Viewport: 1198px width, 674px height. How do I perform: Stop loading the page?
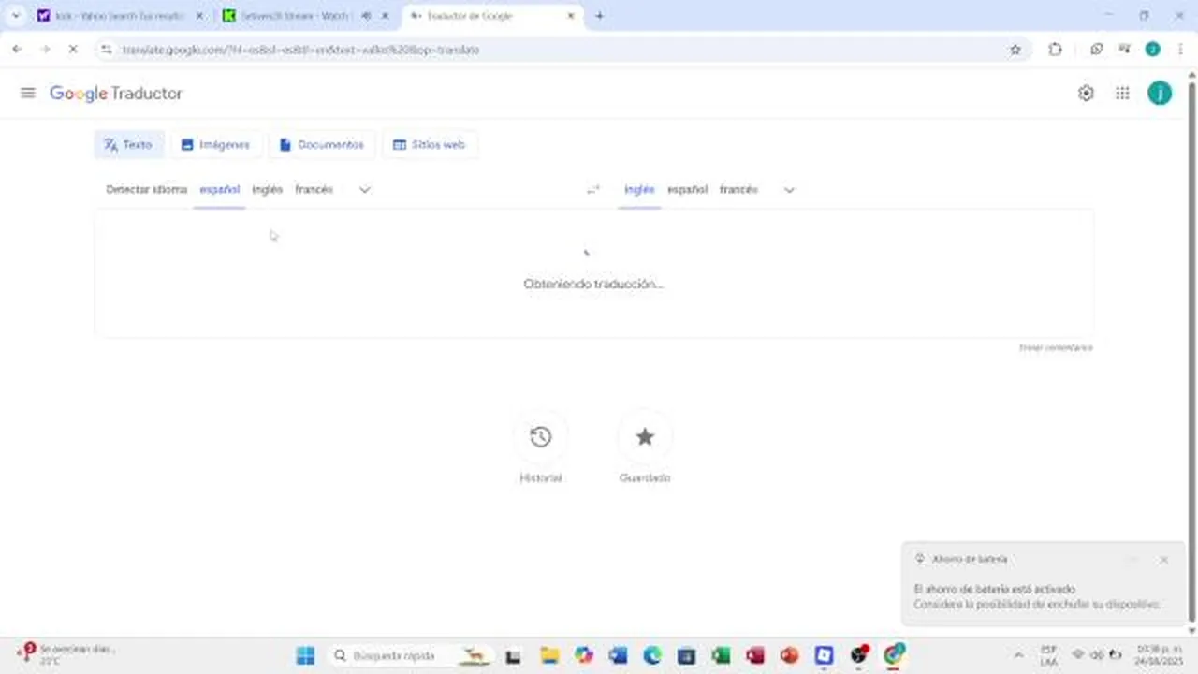72,50
